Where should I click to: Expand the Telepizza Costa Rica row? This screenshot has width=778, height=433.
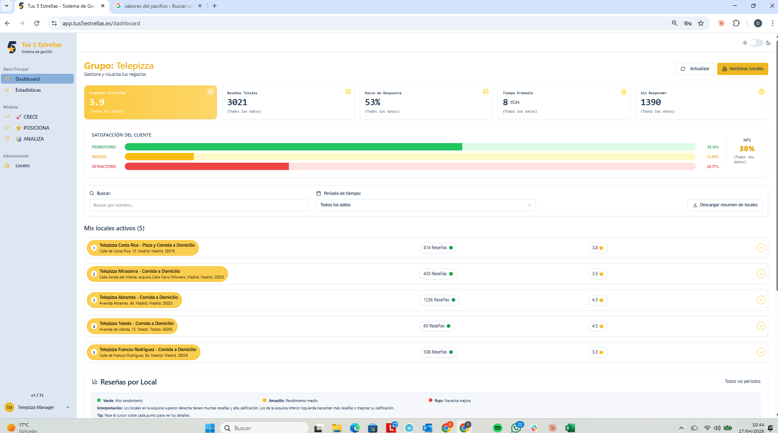(x=761, y=247)
